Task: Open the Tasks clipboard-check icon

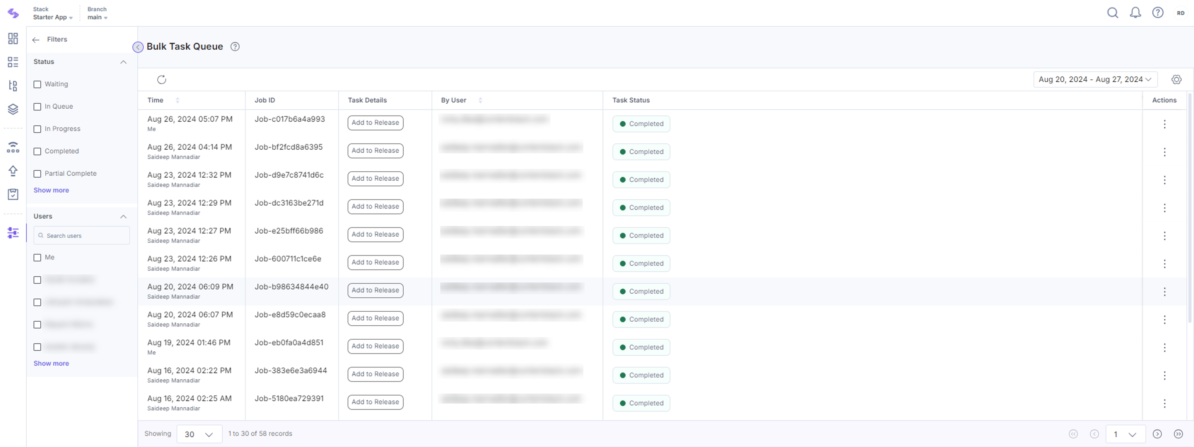Action: (13, 194)
